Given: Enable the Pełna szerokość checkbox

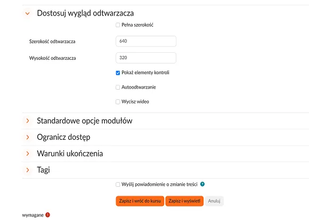Looking at the screenshot, I should (118, 25).
